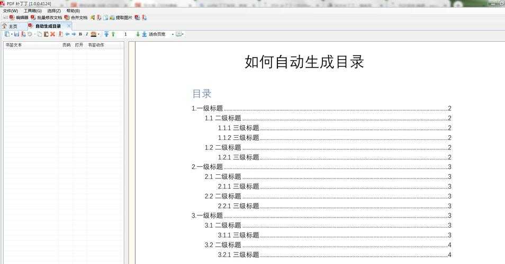Open 提取图片 extract images tool

click(121, 17)
